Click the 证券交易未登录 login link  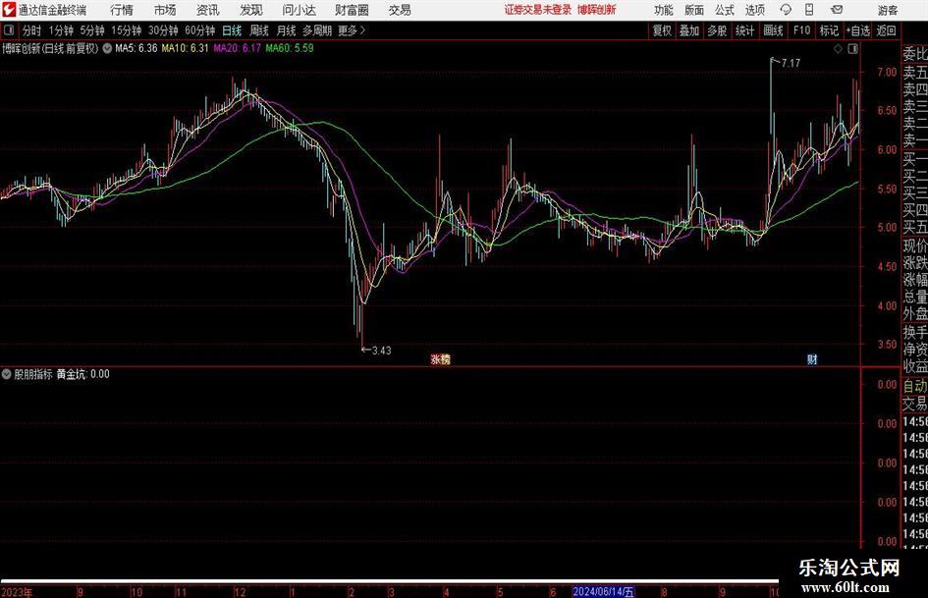click(538, 10)
